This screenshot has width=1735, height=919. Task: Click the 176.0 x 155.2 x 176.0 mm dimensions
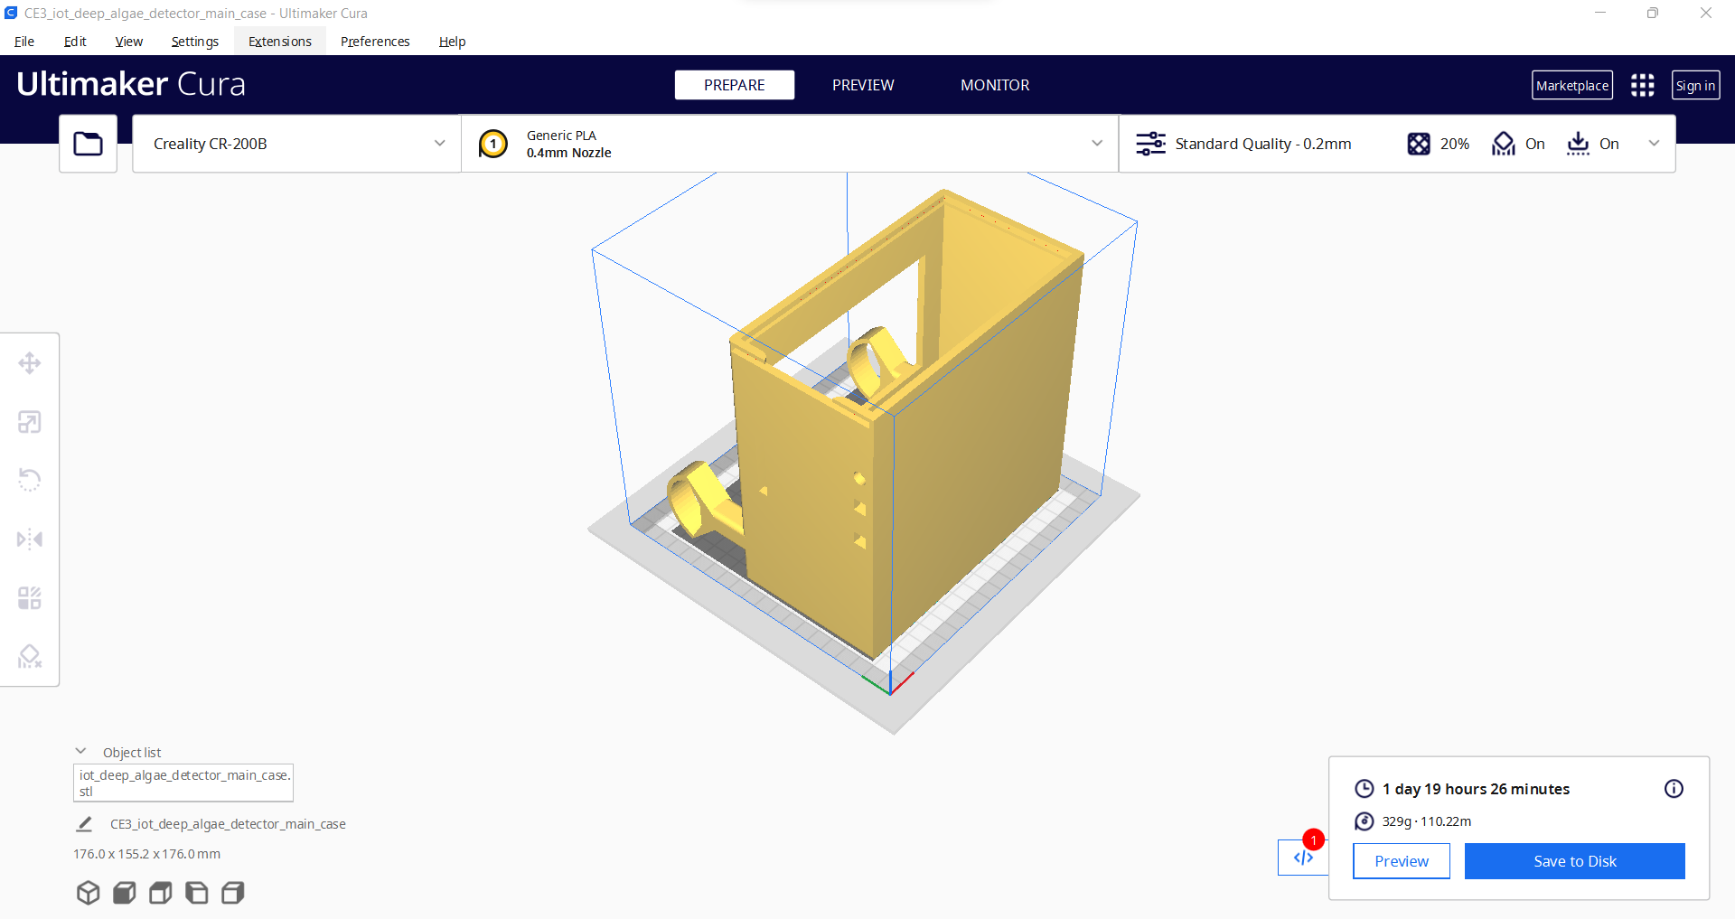tap(146, 854)
